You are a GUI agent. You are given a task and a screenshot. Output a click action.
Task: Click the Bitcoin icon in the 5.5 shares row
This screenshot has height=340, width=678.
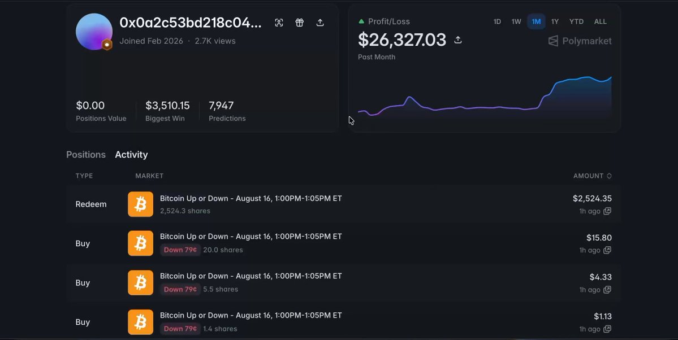[x=141, y=282]
